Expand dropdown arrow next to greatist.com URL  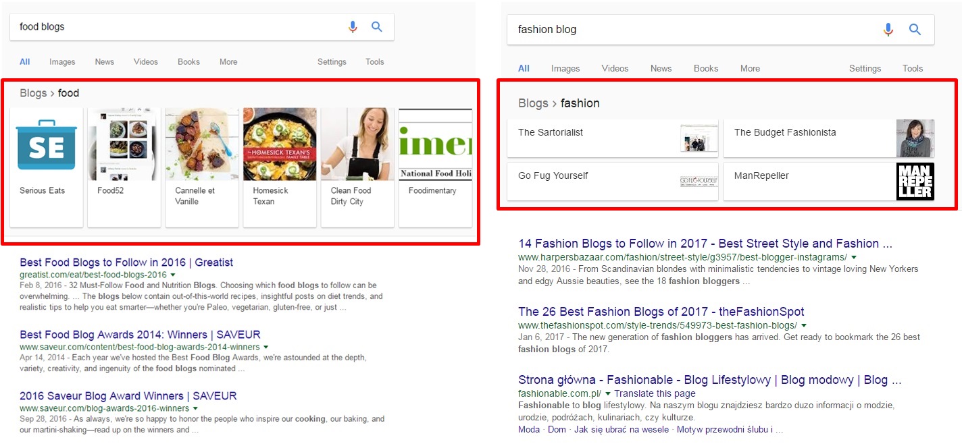click(x=173, y=275)
